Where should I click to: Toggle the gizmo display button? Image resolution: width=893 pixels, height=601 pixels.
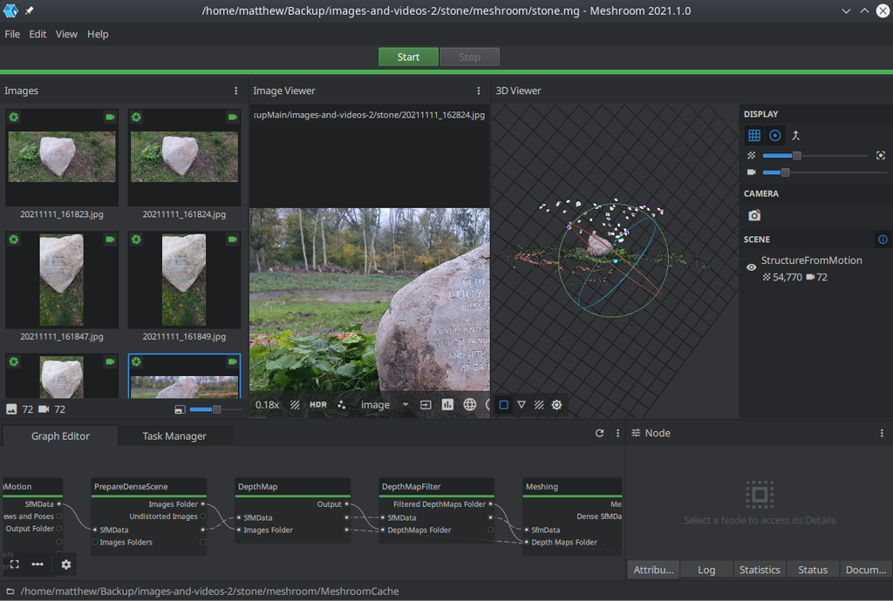click(x=774, y=136)
